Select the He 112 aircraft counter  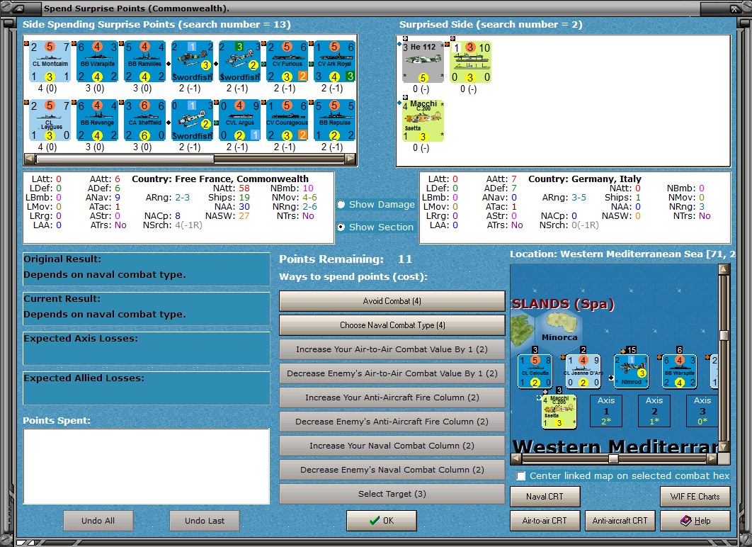click(x=423, y=62)
